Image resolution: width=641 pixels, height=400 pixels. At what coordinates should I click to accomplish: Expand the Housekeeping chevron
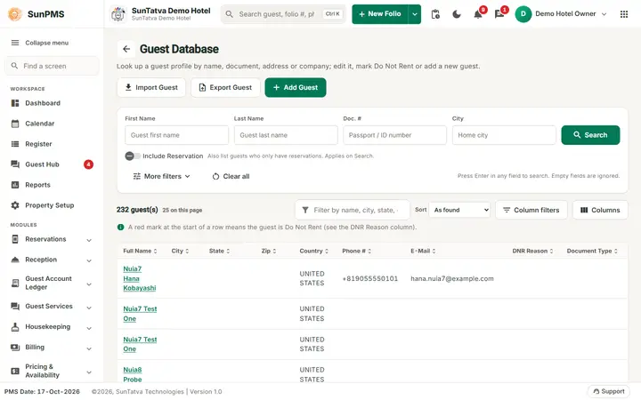click(89, 327)
